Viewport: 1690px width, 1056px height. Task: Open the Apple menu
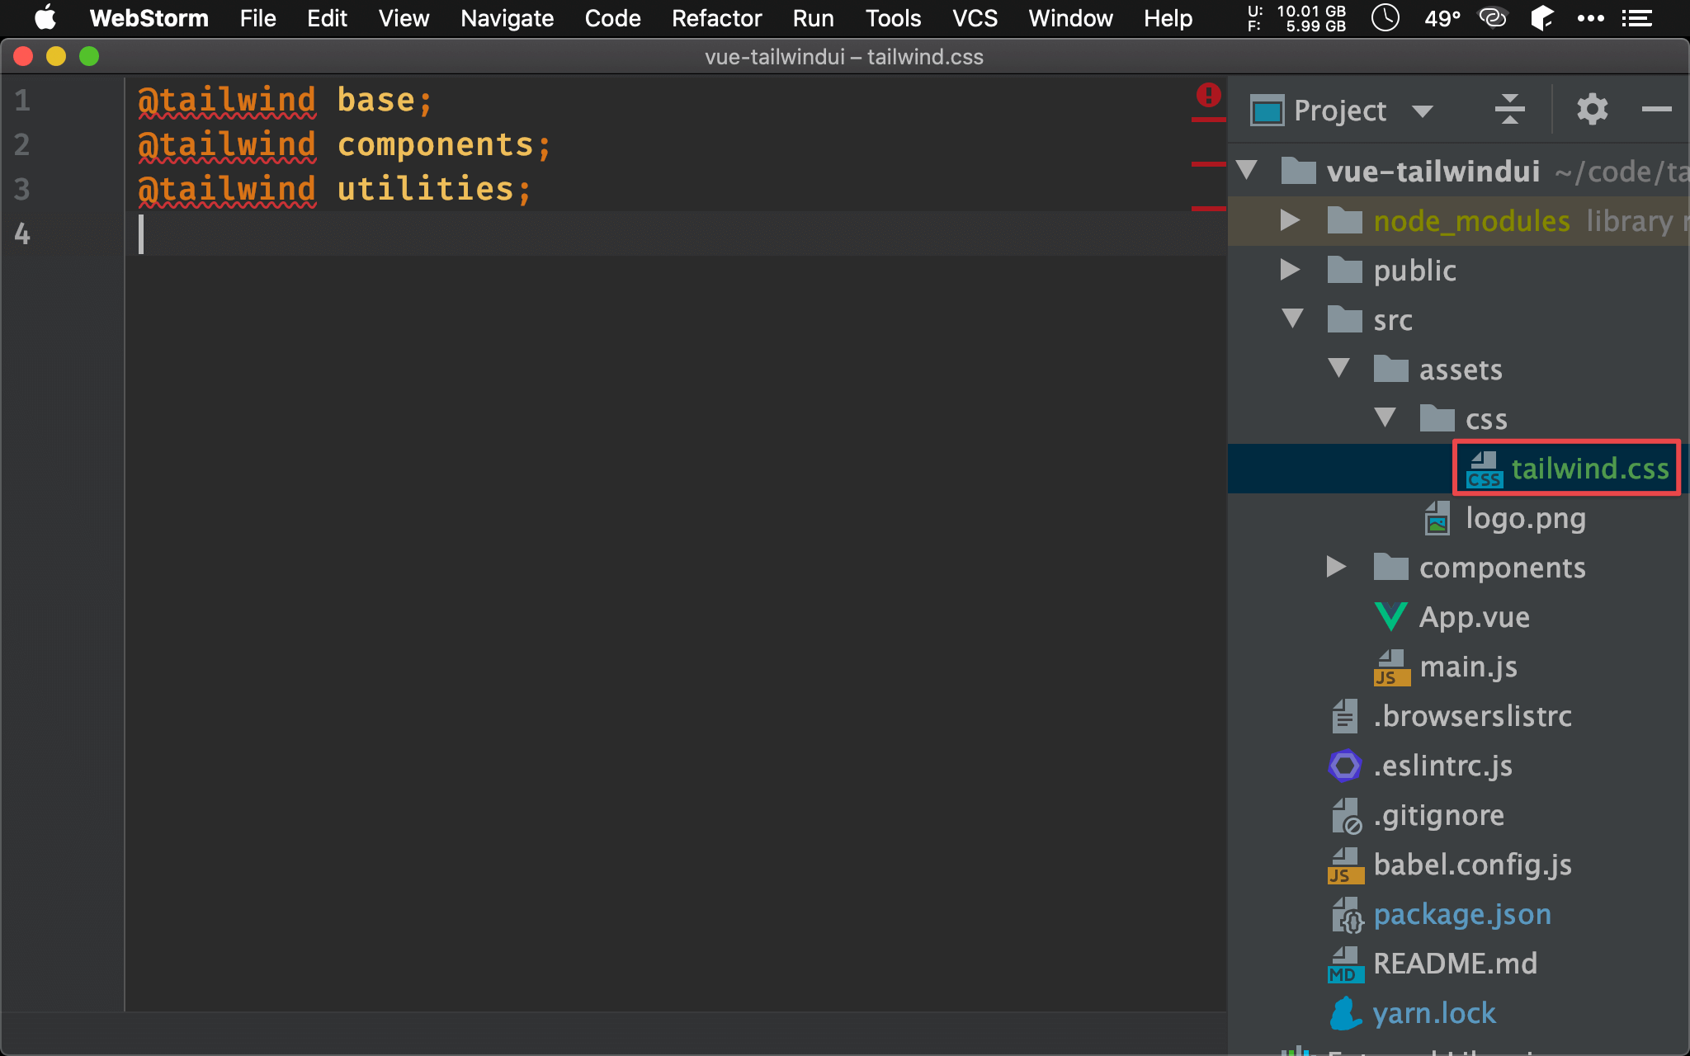coord(45,18)
